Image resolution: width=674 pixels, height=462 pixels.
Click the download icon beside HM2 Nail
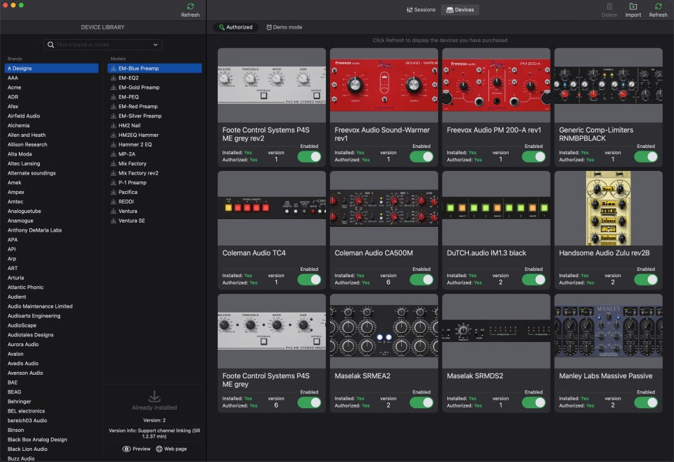tap(114, 126)
